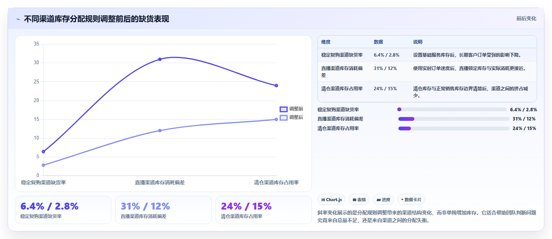Click x-axis label 稳定复购渠道缺货率

[43, 182]
